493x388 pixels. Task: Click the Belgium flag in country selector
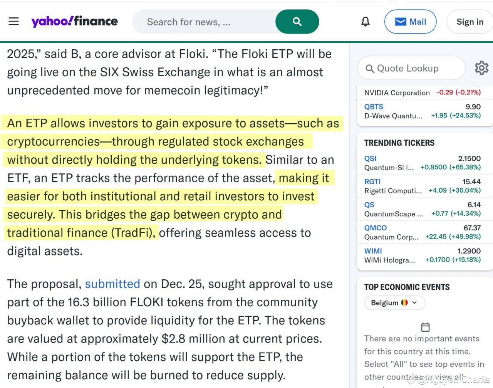[404, 302]
